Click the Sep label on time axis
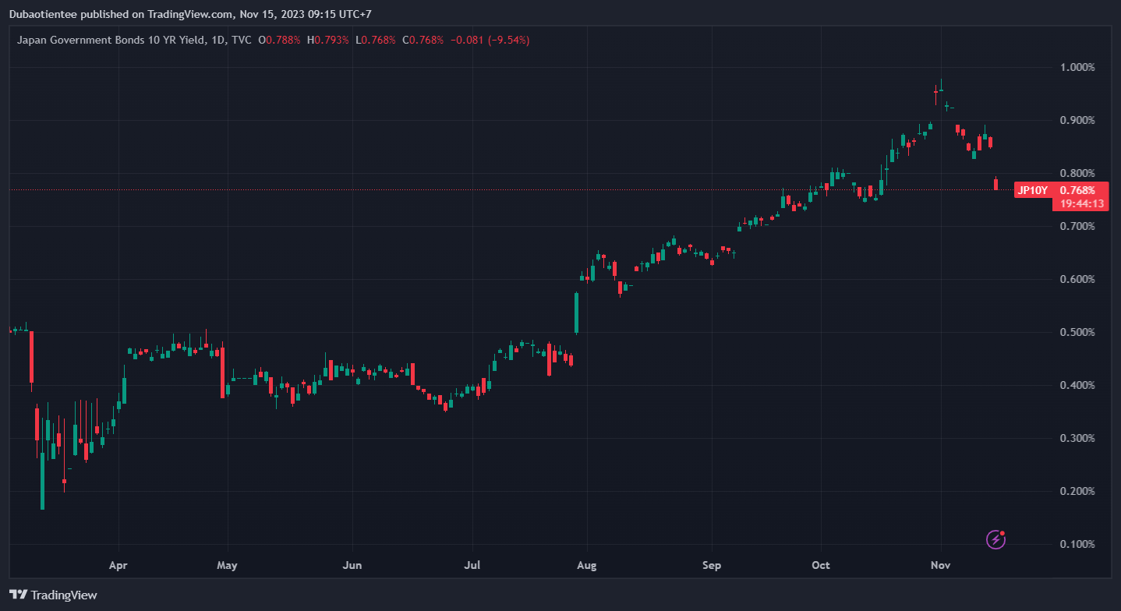Image resolution: width=1121 pixels, height=611 pixels. pyautogui.click(x=712, y=564)
